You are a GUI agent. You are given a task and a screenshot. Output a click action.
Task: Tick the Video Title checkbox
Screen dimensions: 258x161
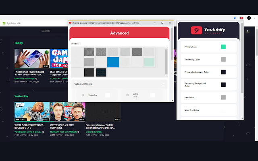[127, 95]
